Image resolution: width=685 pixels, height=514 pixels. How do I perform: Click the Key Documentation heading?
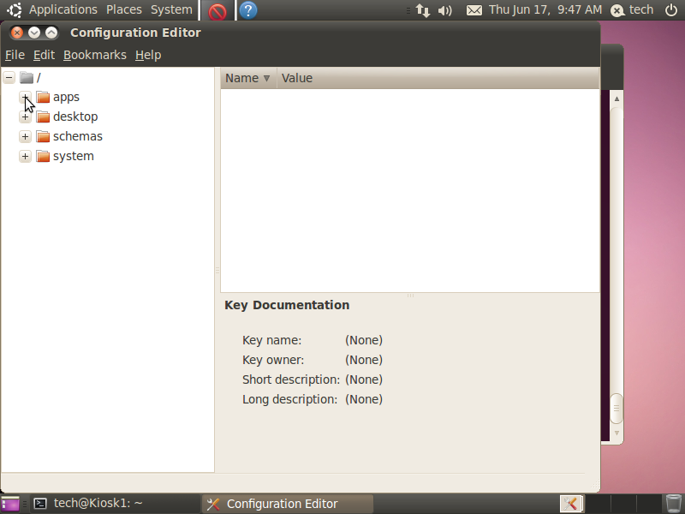coord(287,305)
